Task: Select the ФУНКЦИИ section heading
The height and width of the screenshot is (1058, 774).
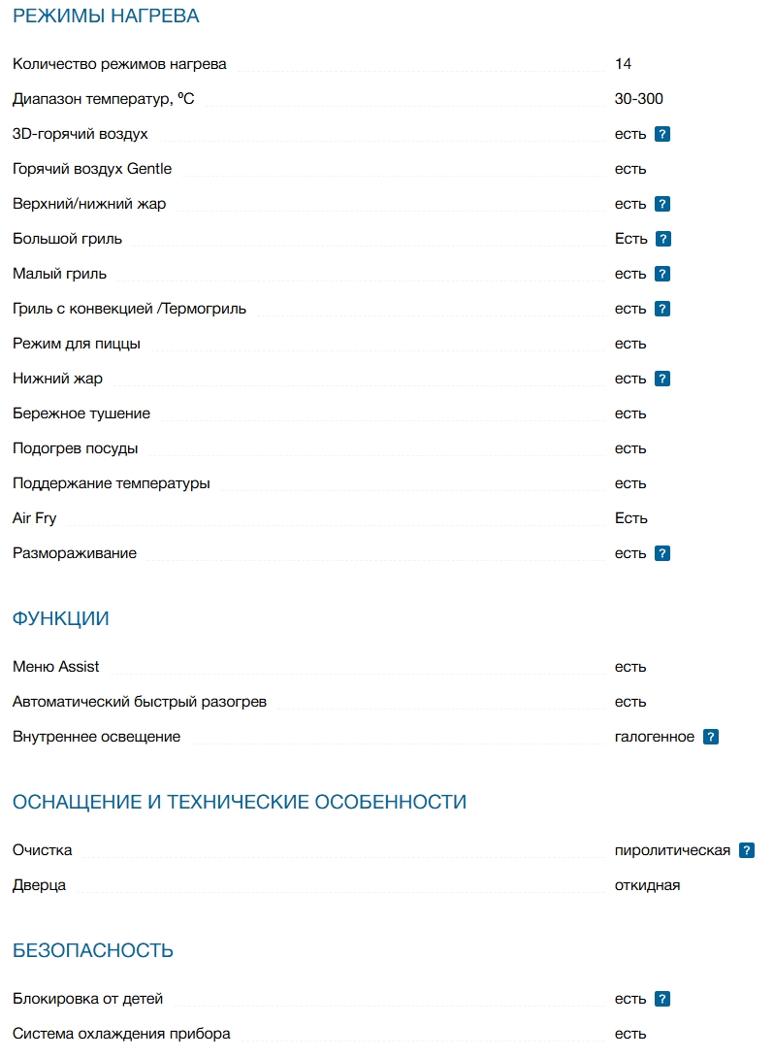Action: [x=61, y=618]
